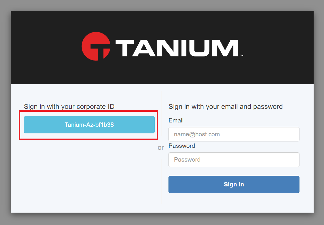The width and height of the screenshot is (324, 225).
Task: Click the white TANIUM wordmark
Action: point(177,48)
